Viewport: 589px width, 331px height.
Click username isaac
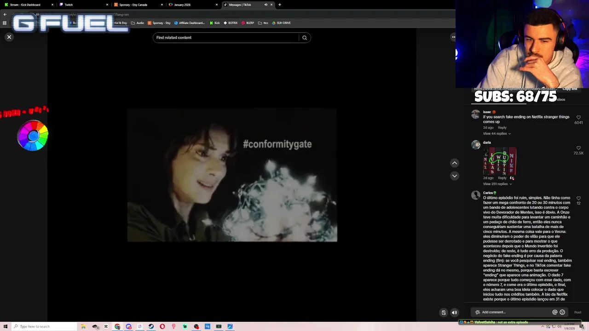pos(487,112)
